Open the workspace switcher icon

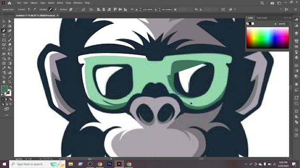pos(279,3)
